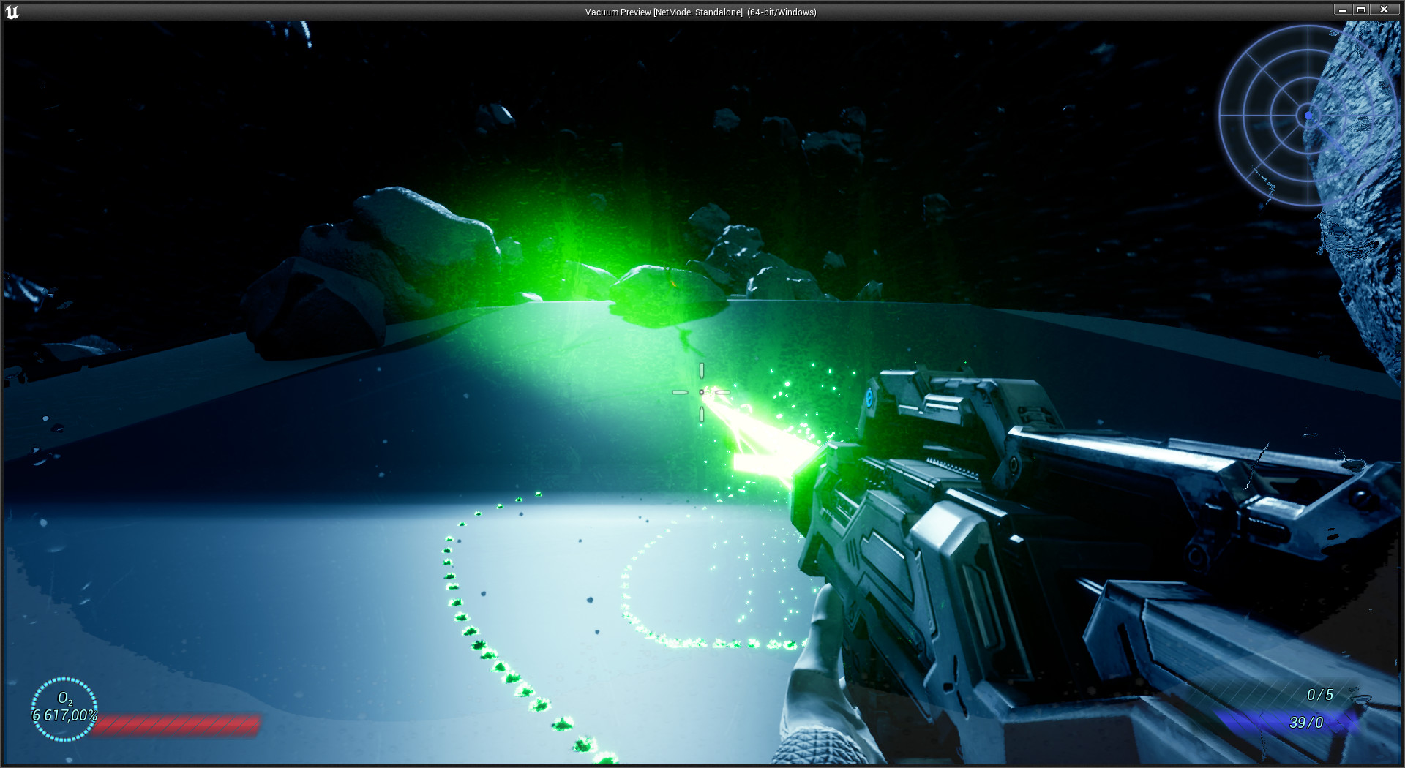Maximize the Vacuum Preview window
This screenshot has height=768, width=1405.
(1361, 10)
